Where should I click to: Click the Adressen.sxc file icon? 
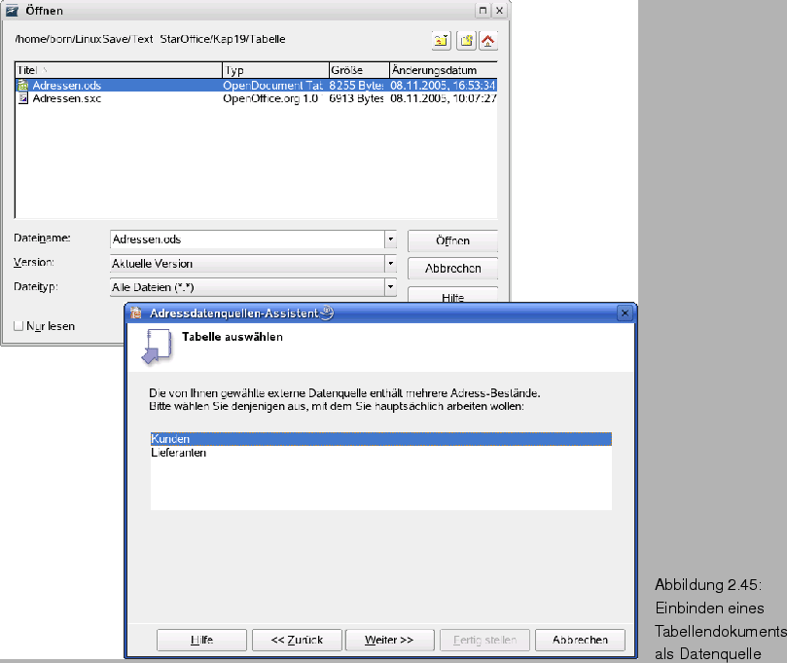point(23,98)
